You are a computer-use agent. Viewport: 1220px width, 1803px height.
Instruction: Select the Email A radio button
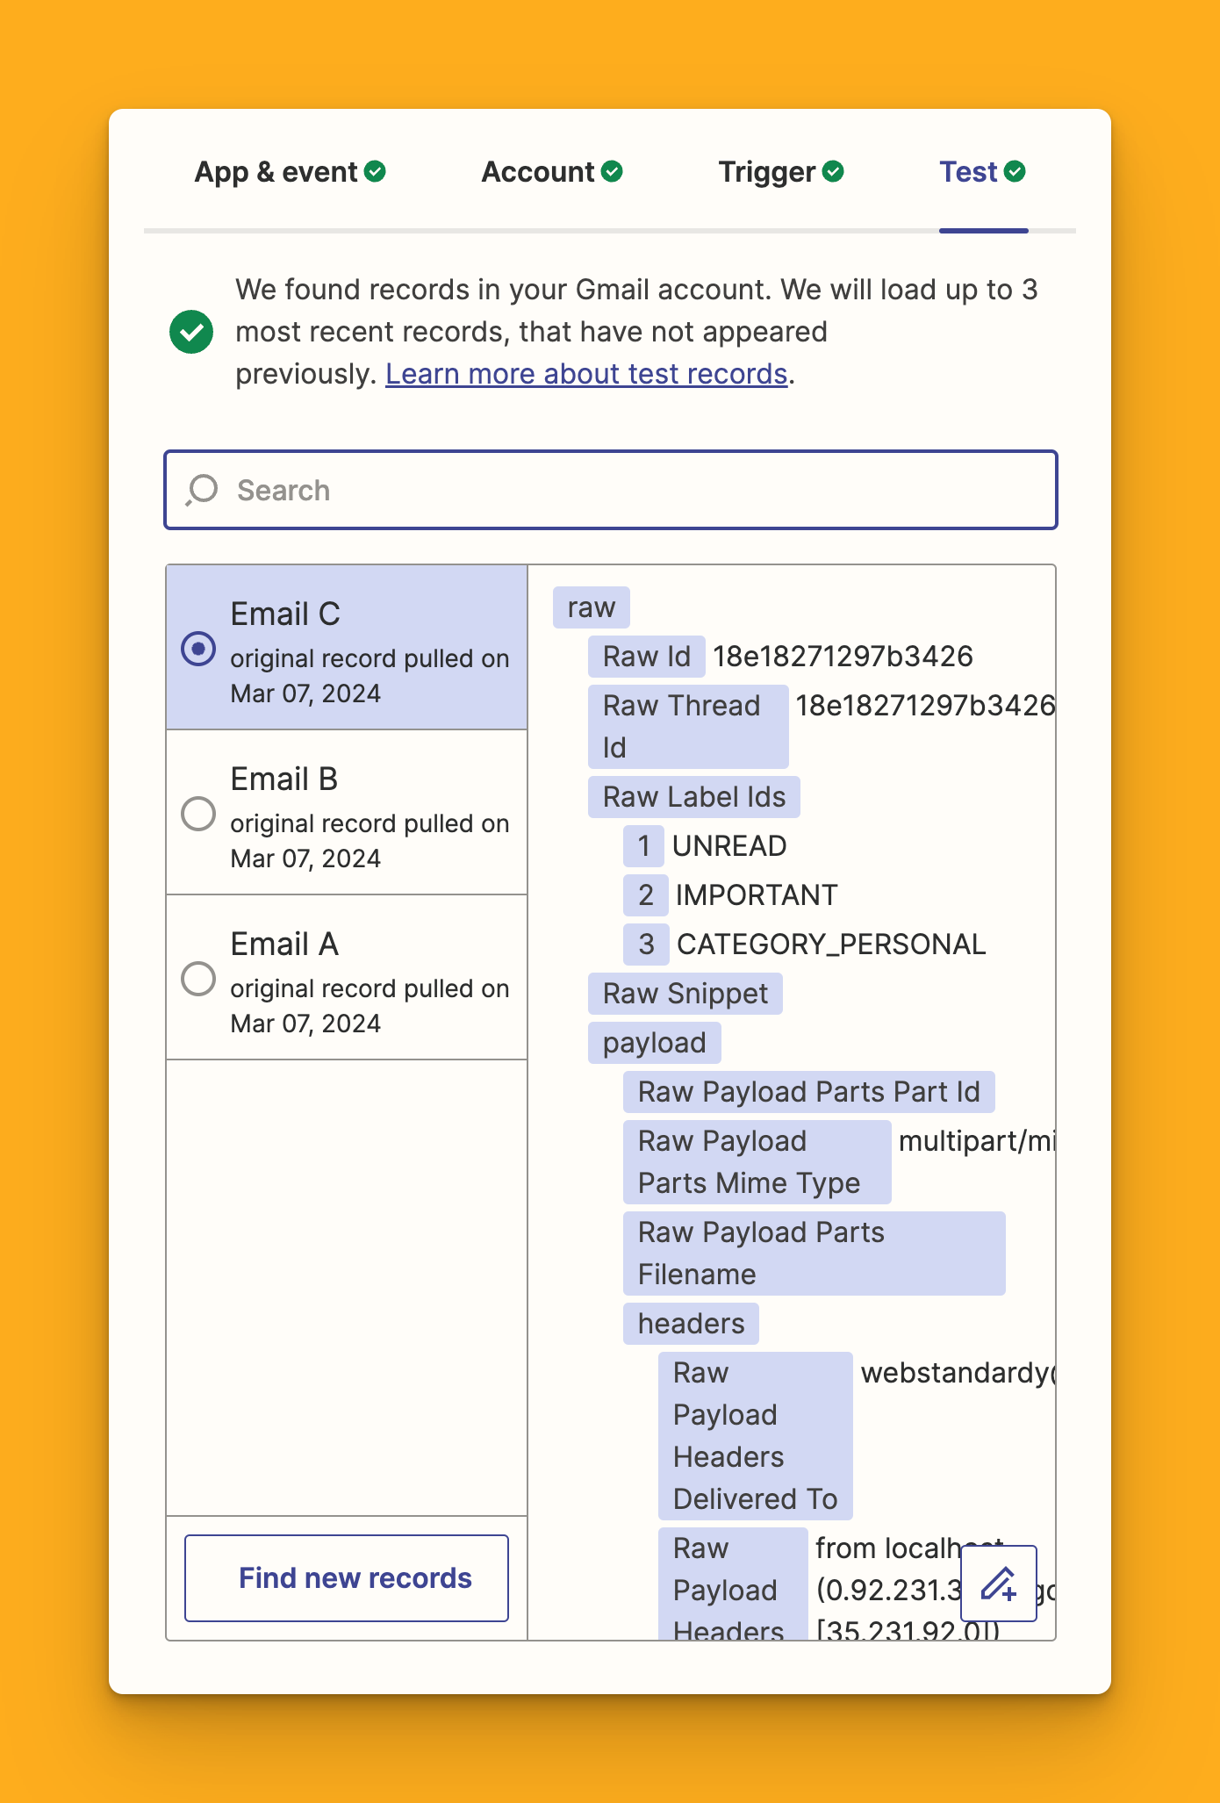(198, 979)
